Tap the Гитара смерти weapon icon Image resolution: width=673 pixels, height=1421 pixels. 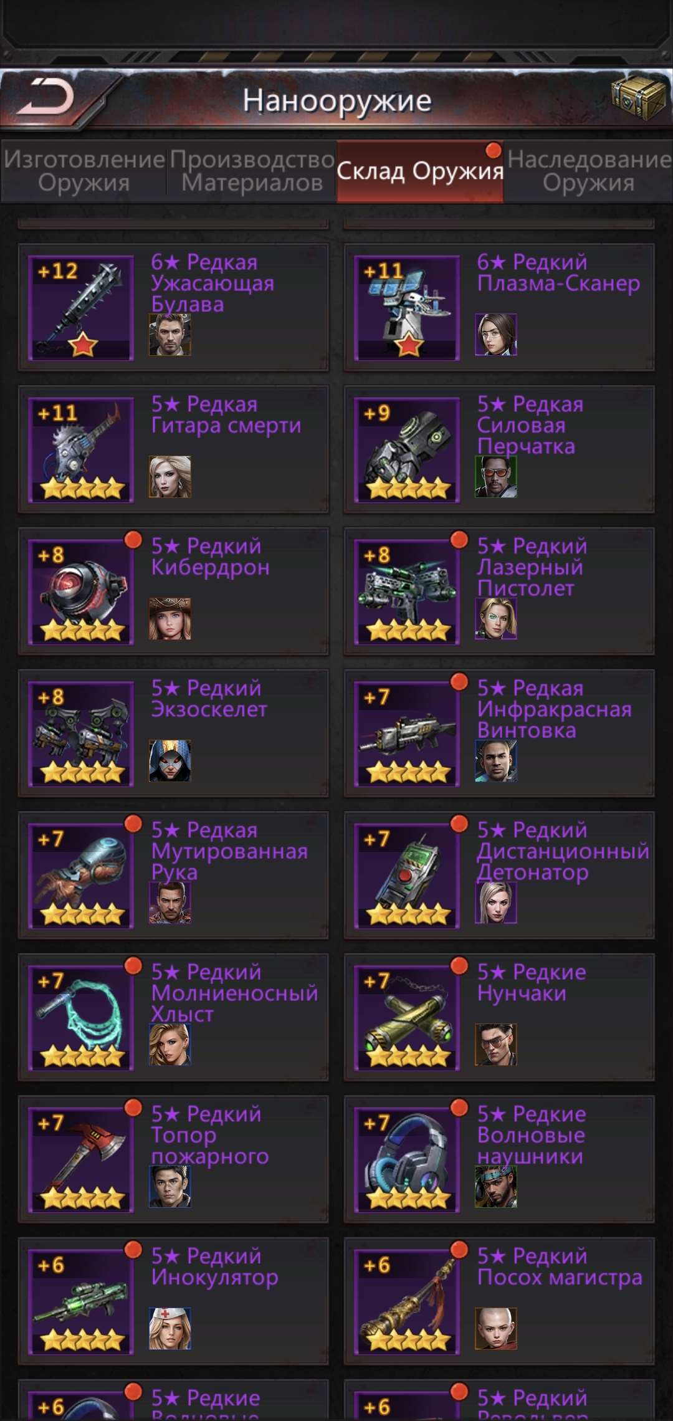click(x=82, y=450)
